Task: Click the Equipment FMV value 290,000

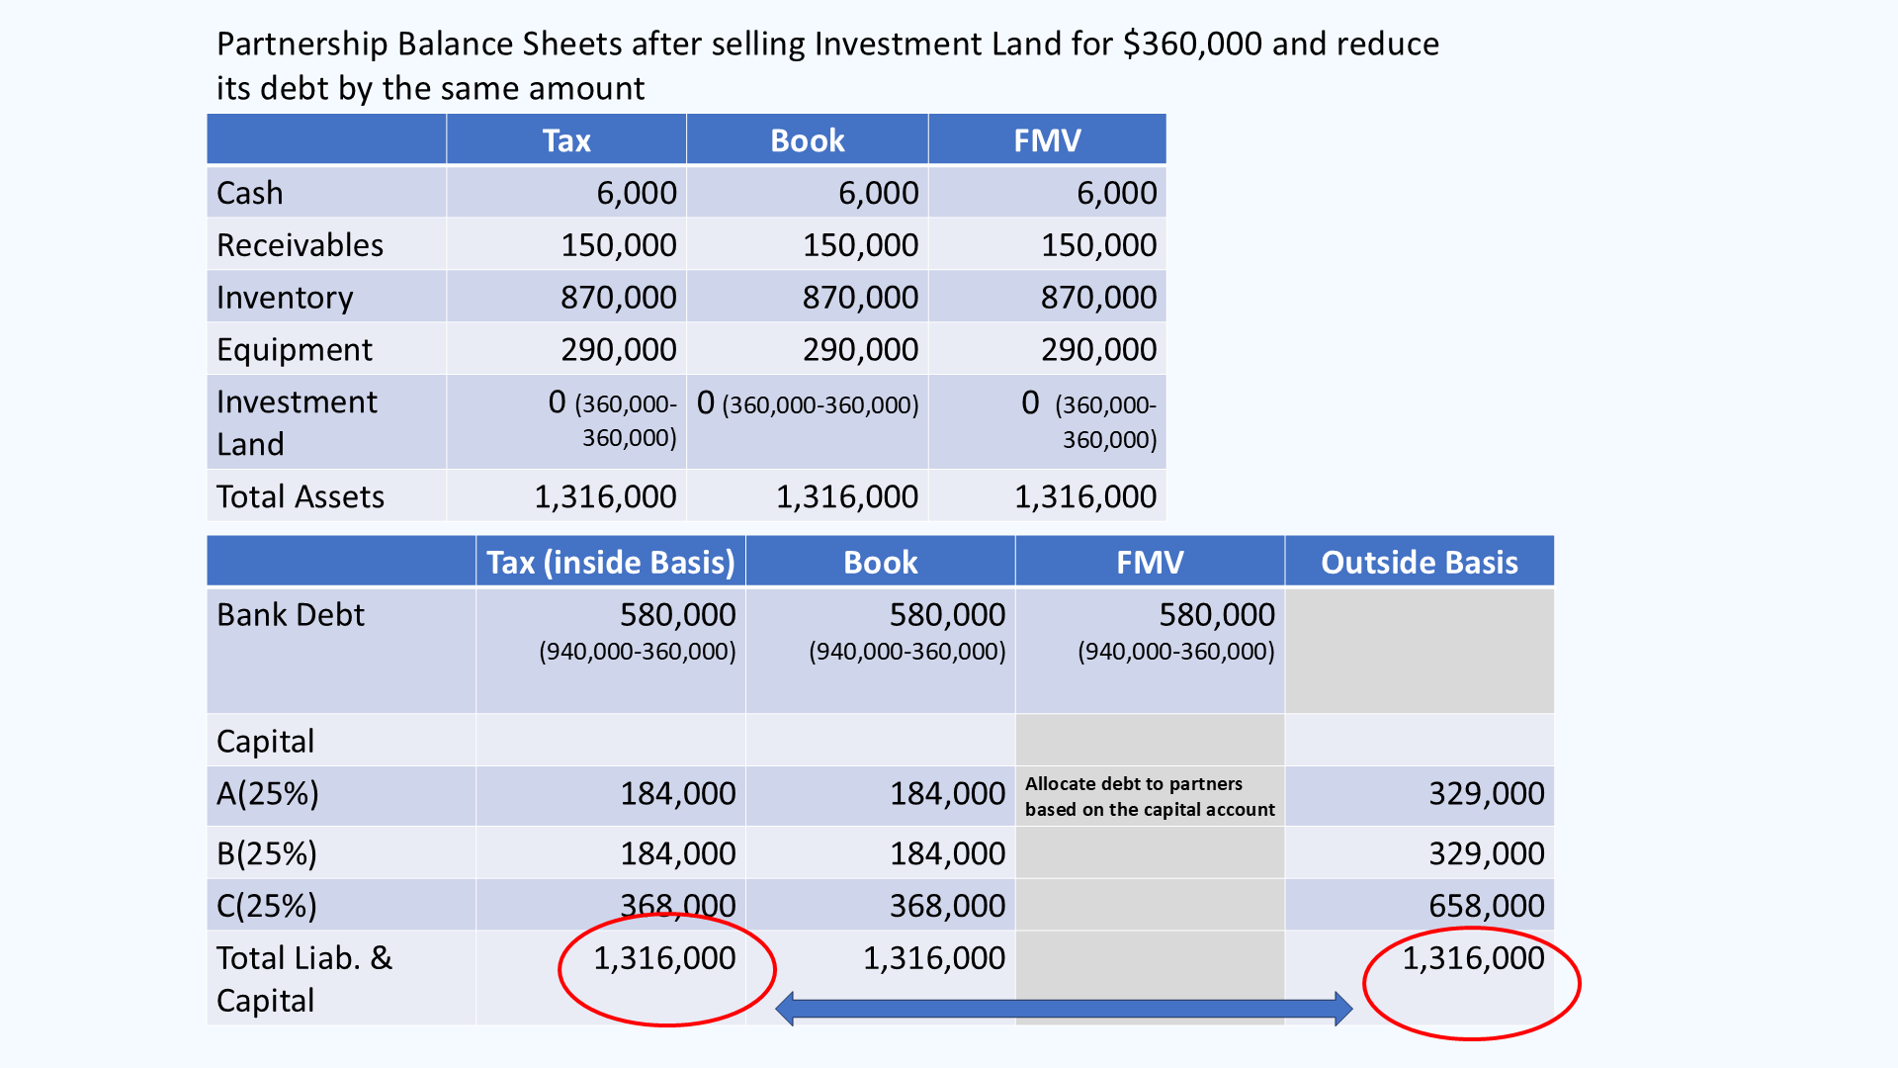Action: click(x=1097, y=350)
